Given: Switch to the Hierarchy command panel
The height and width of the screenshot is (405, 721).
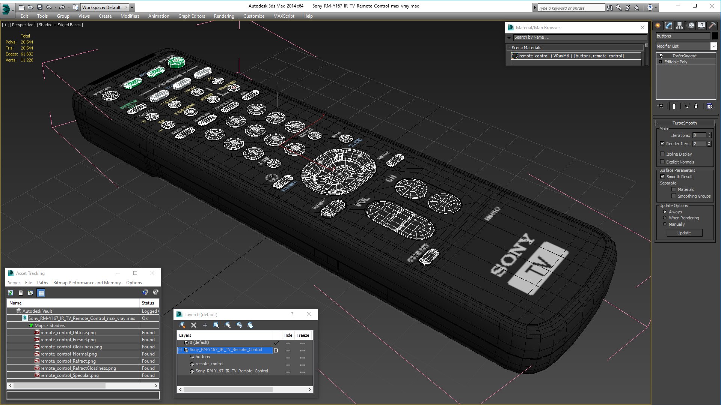Looking at the screenshot, I should click(680, 25).
